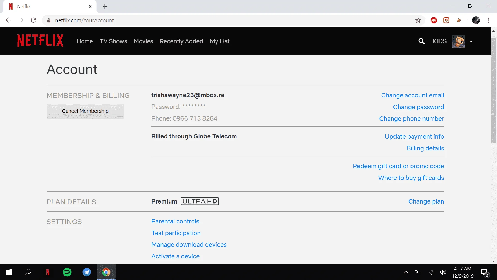497x280 pixels.
Task: Open the Netflix app on taskbar
Action: coord(48,272)
